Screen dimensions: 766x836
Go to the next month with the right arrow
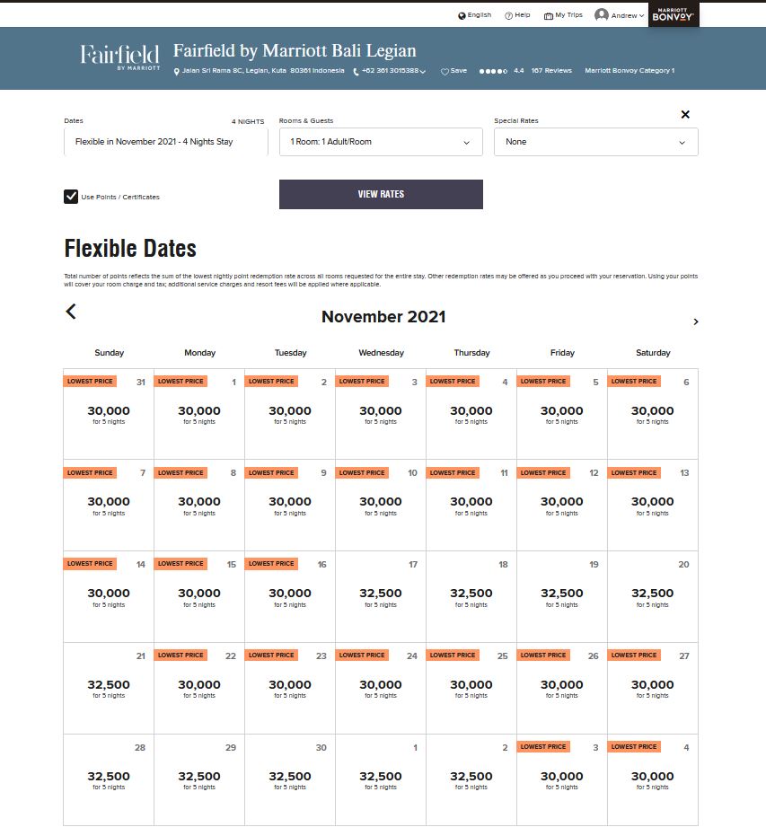[x=696, y=321]
